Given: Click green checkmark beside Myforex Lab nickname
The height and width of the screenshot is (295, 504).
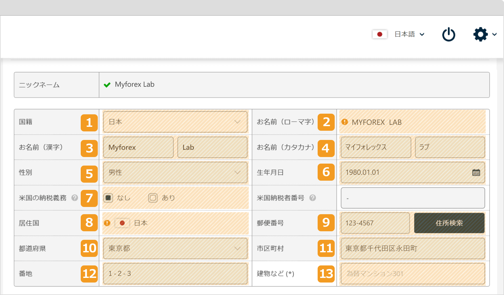Looking at the screenshot, I should pos(107,85).
